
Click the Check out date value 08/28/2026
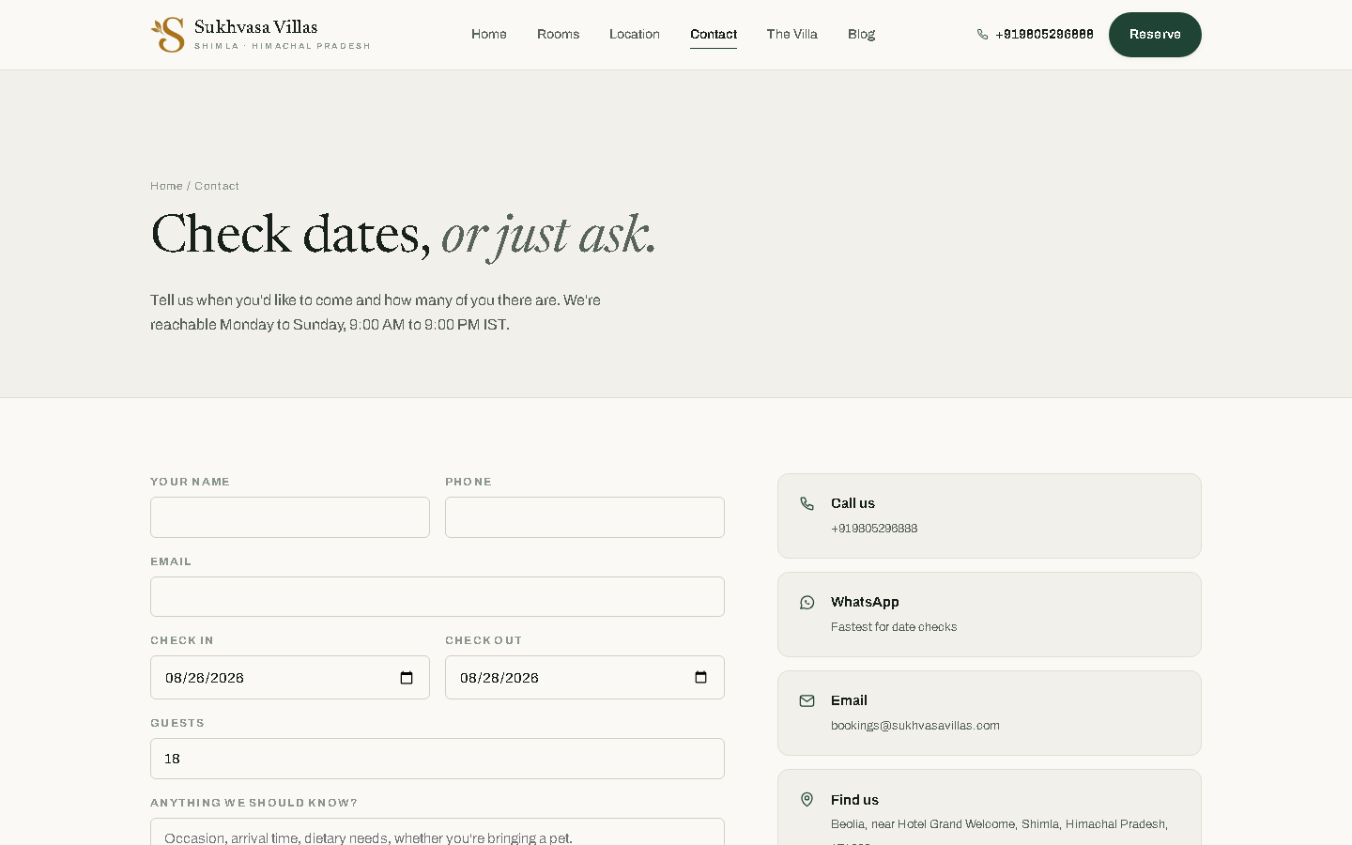click(x=499, y=678)
